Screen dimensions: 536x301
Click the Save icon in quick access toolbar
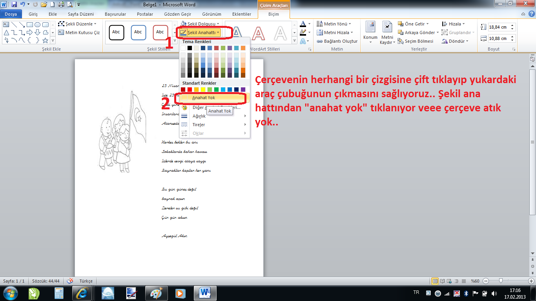click(14, 5)
